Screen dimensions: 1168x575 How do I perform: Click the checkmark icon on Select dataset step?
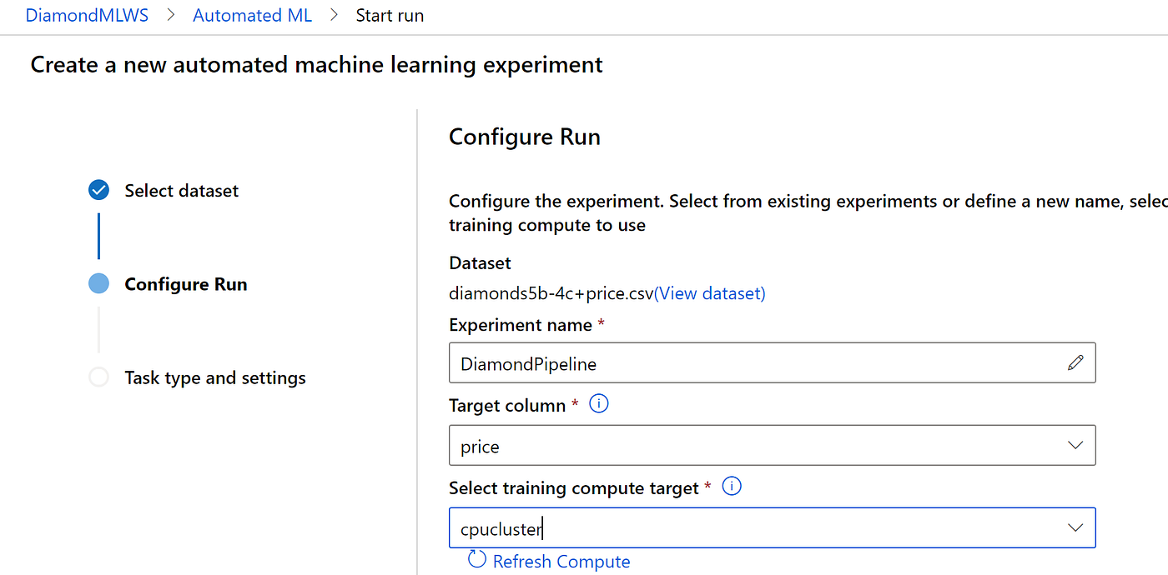coord(98,190)
